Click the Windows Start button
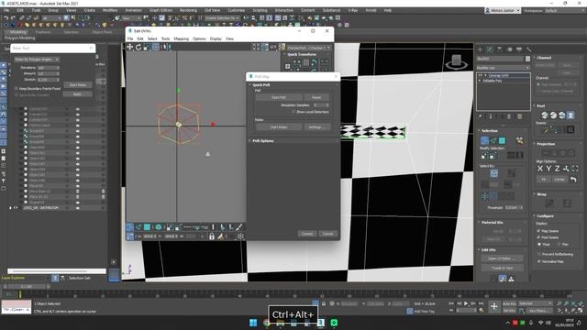The image size is (587, 330). 253,323
